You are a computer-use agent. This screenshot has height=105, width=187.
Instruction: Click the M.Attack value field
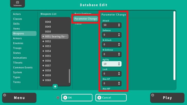[112, 45]
